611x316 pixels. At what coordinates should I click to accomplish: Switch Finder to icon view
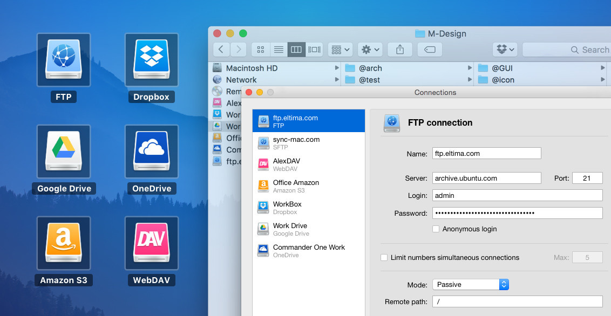pyautogui.click(x=261, y=50)
